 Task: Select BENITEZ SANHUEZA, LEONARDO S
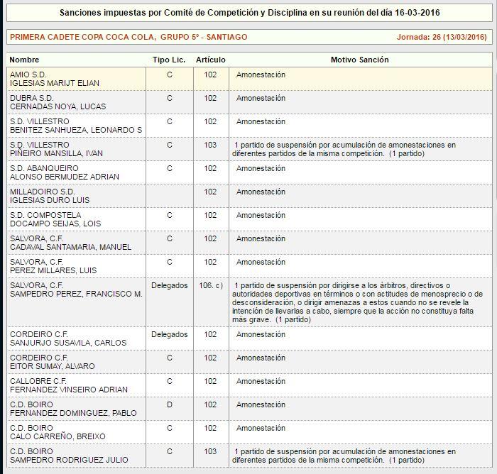point(76,131)
